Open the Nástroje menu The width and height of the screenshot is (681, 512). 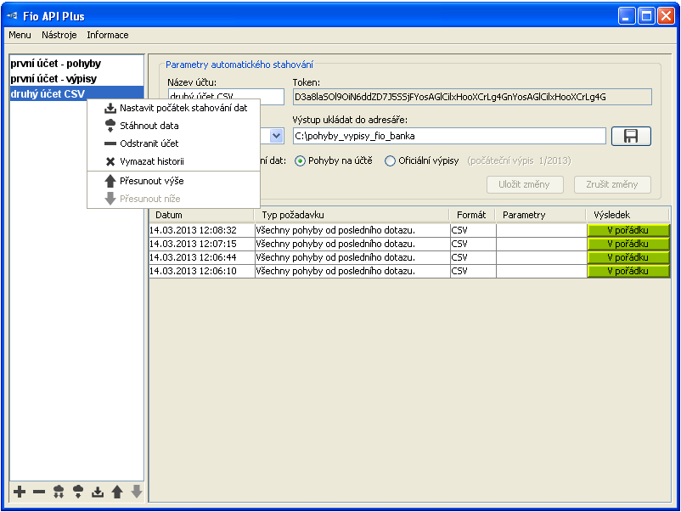59,35
